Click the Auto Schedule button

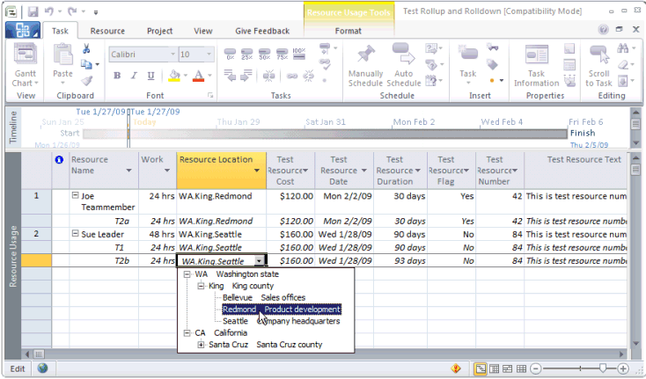403,65
